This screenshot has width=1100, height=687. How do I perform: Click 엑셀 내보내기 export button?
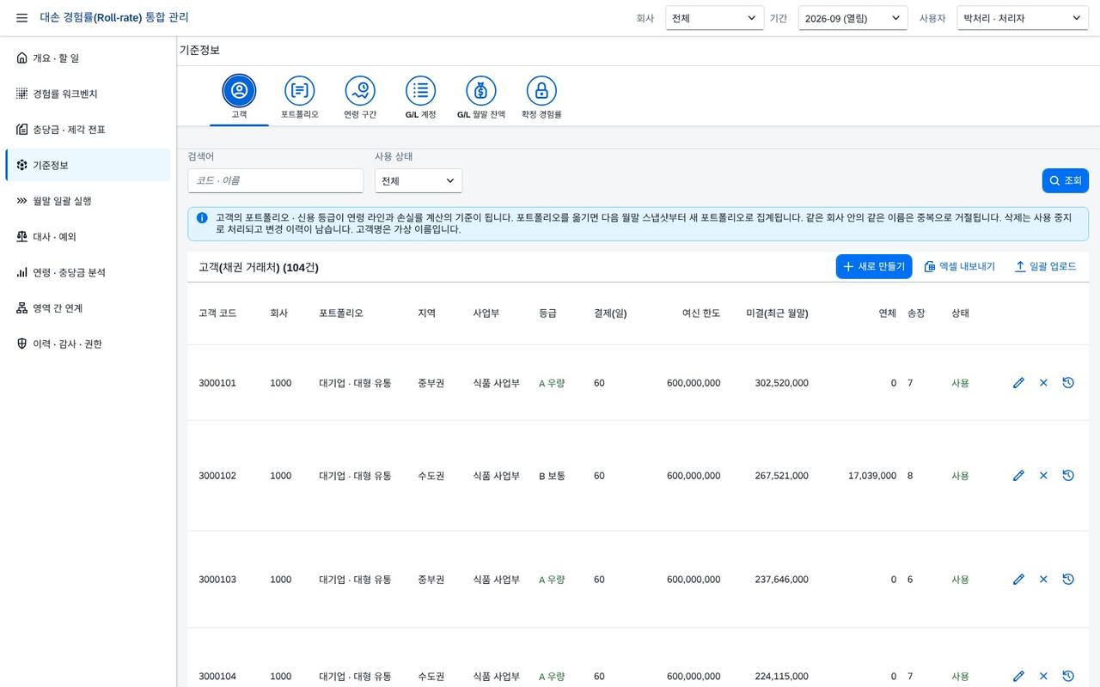[x=959, y=266]
